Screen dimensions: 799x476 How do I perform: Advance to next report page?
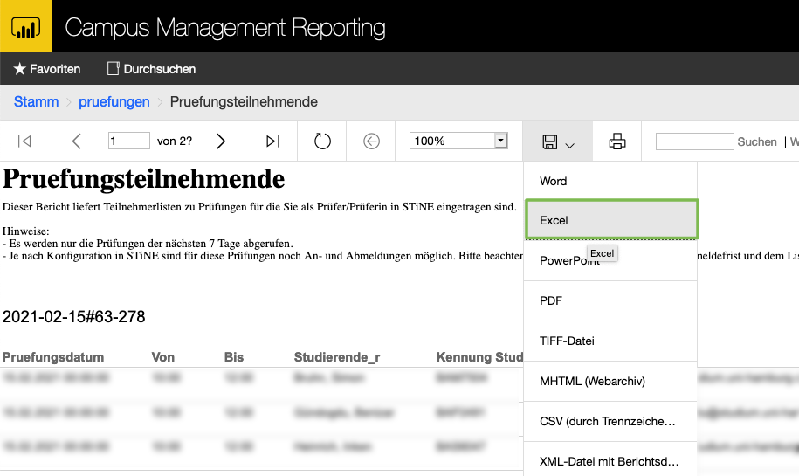221,141
